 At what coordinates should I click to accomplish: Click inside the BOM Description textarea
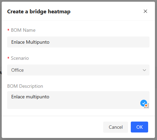click(78, 100)
